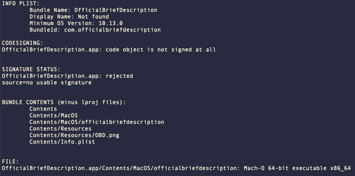Click the 'Contents/Info.plist' entry
Image resolution: width=355 pixels, height=176 pixels.
(62, 142)
